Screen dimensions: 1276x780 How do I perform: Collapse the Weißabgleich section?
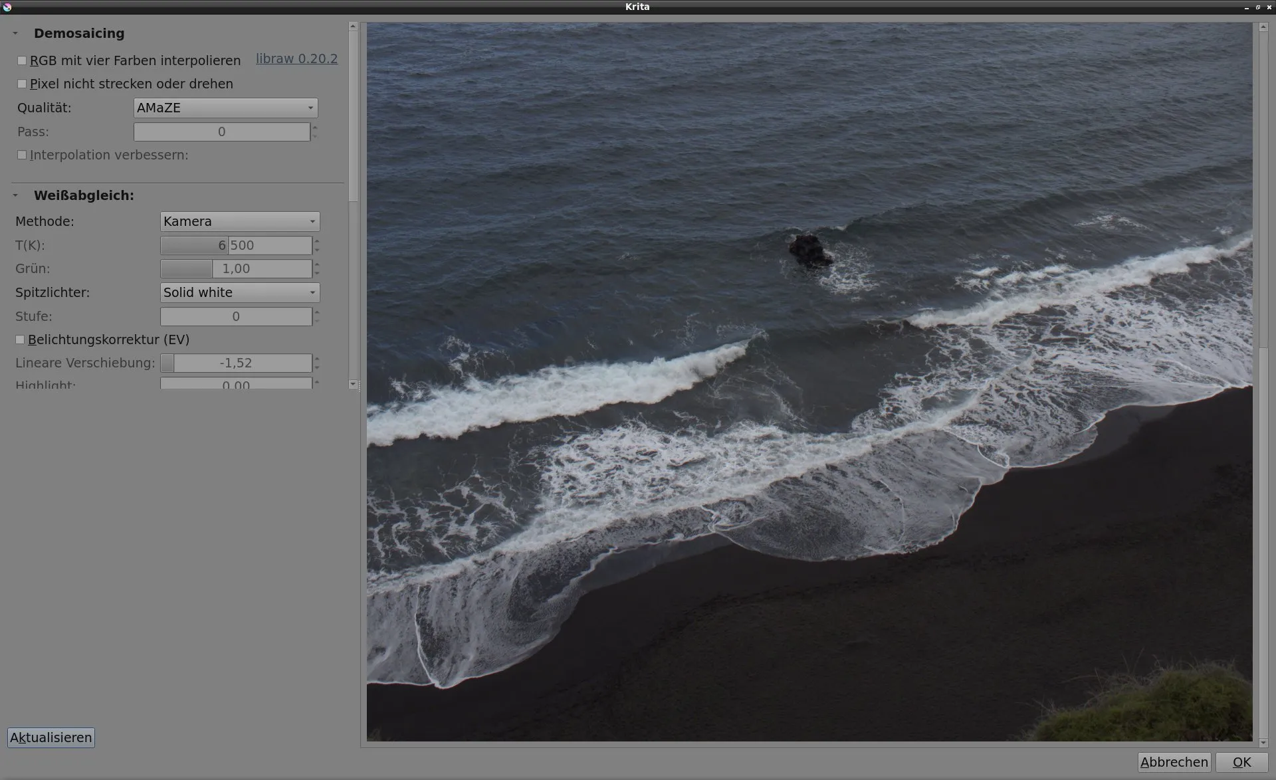pyautogui.click(x=15, y=195)
